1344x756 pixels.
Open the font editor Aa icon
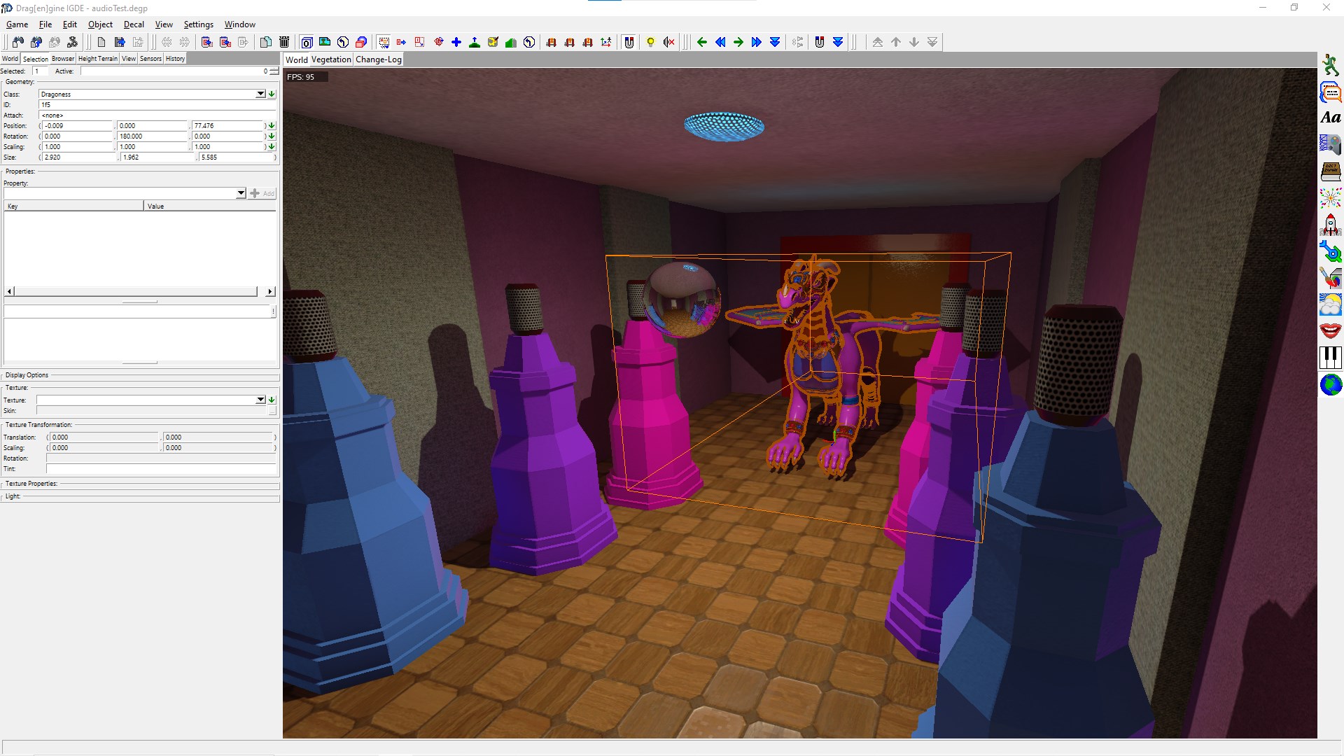pos(1330,118)
